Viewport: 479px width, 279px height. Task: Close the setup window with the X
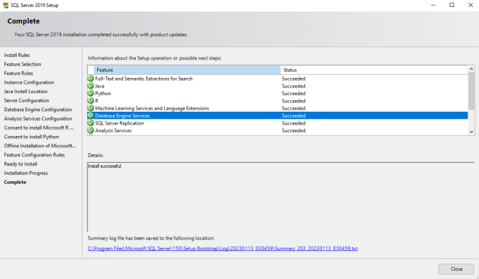[x=471, y=5]
